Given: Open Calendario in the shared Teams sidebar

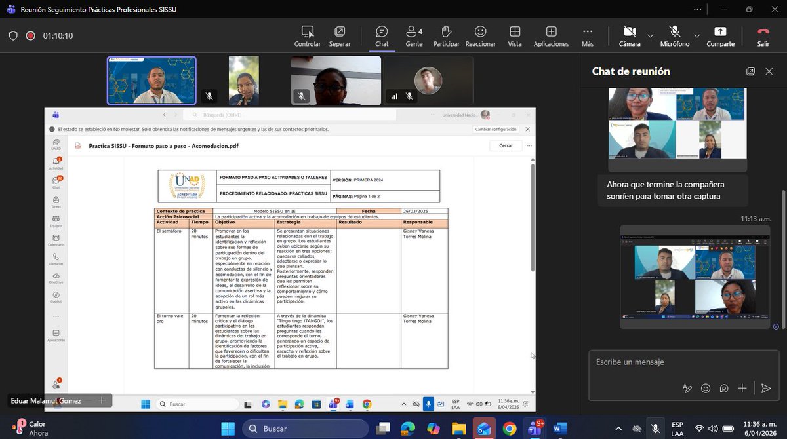Looking at the screenshot, I should pos(56,240).
